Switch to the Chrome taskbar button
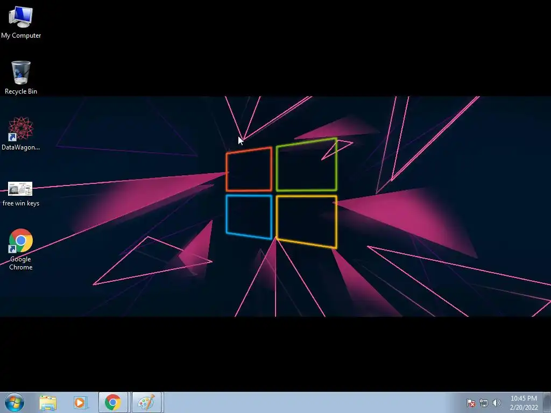 [x=113, y=402]
